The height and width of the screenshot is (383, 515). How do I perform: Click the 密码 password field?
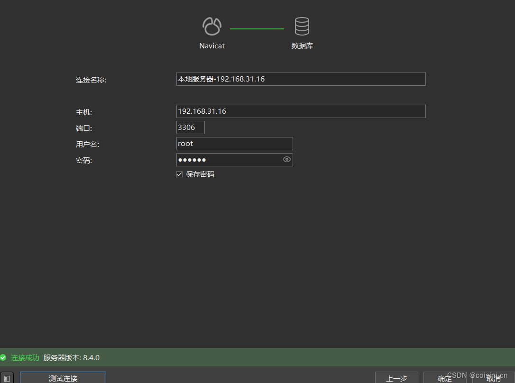tap(235, 159)
